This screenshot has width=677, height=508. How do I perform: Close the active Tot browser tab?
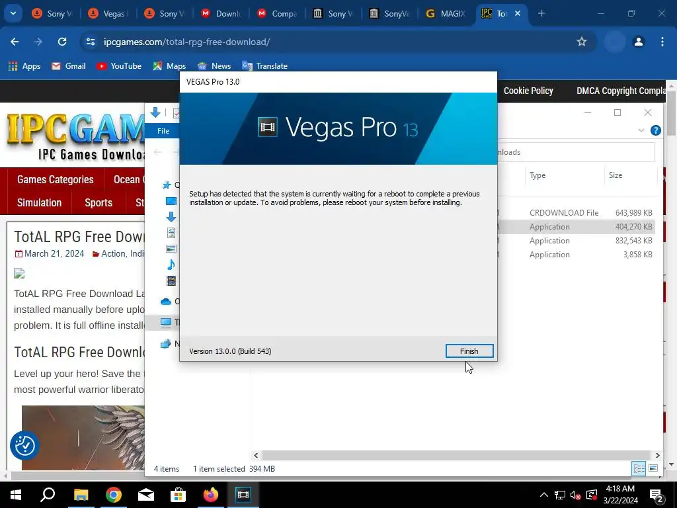pyautogui.click(x=518, y=13)
